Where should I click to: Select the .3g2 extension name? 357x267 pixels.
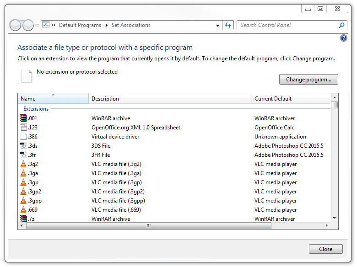click(33, 164)
